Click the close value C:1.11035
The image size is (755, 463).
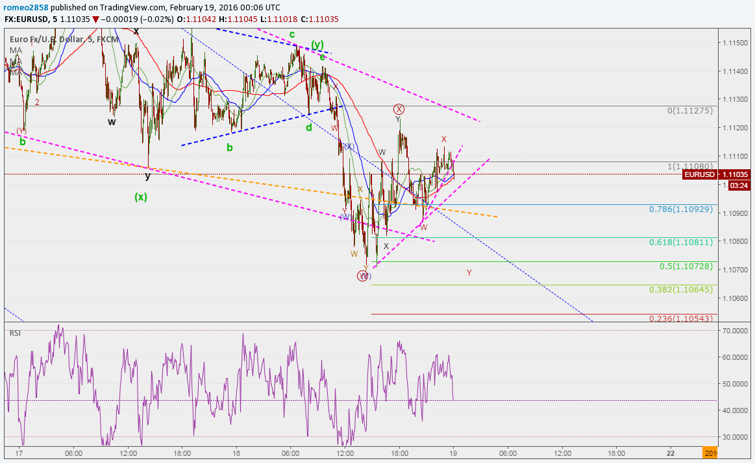point(319,19)
